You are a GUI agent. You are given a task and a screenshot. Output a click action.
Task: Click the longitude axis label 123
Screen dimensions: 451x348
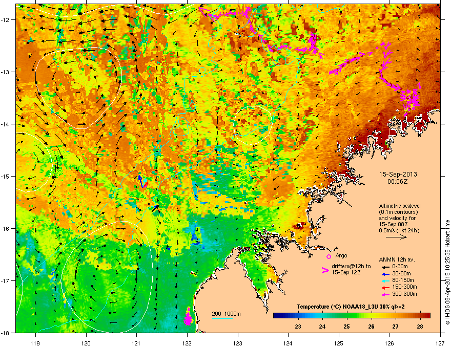[238, 343]
